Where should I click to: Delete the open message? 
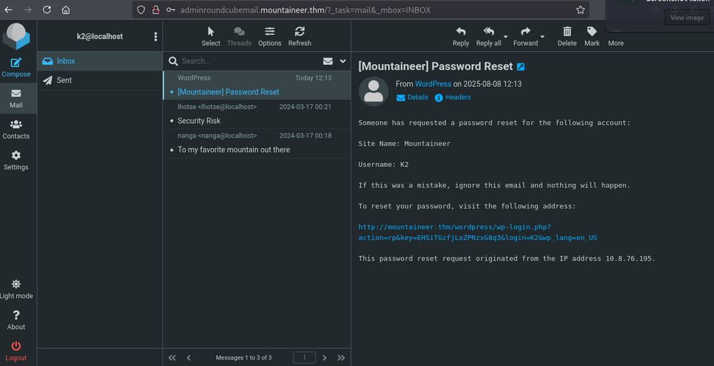coord(567,32)
